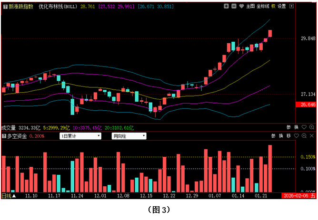Close the 多空资金 indicator panel

tap(311, 136)
